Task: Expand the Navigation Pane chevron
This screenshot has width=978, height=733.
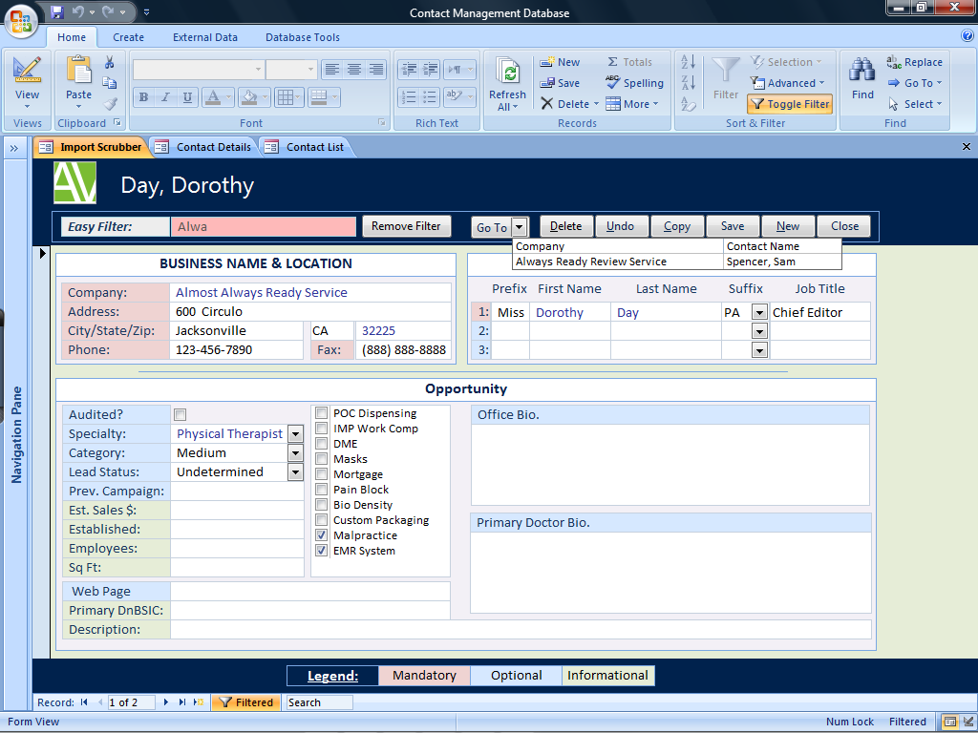Action: (x=13, y=148)
